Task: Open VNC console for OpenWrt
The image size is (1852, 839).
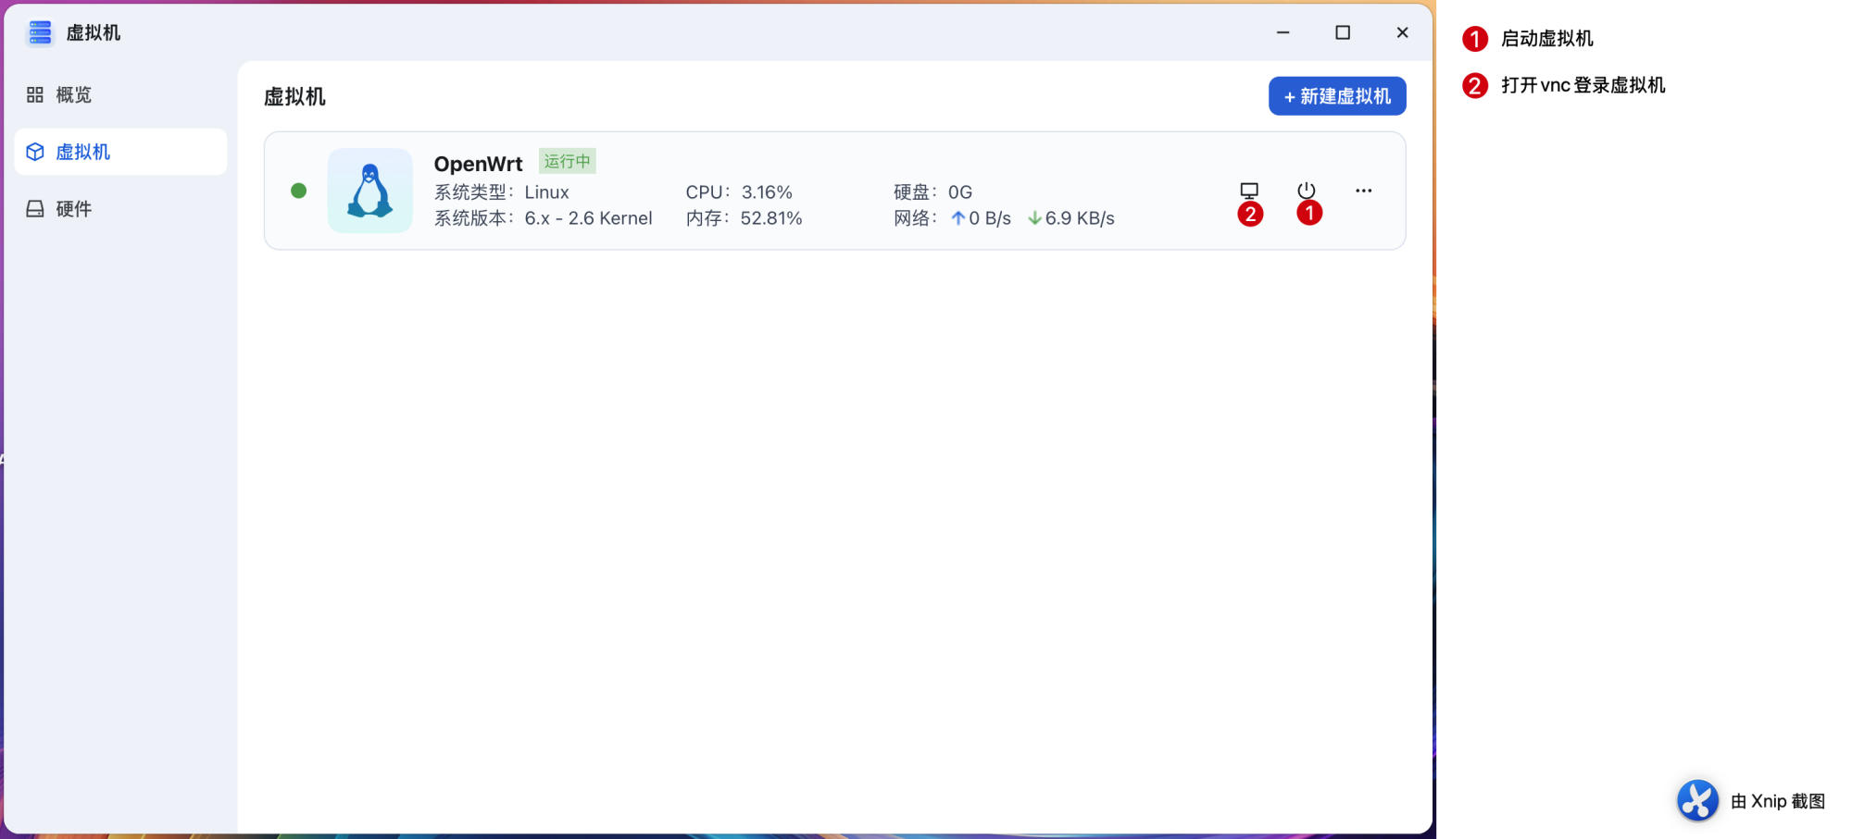Action: coord(1249,191)
